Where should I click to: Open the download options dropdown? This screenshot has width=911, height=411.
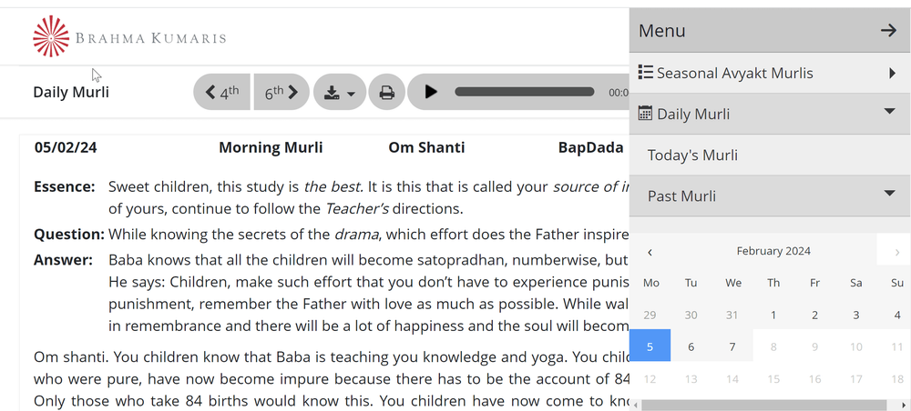pos(339,92)
